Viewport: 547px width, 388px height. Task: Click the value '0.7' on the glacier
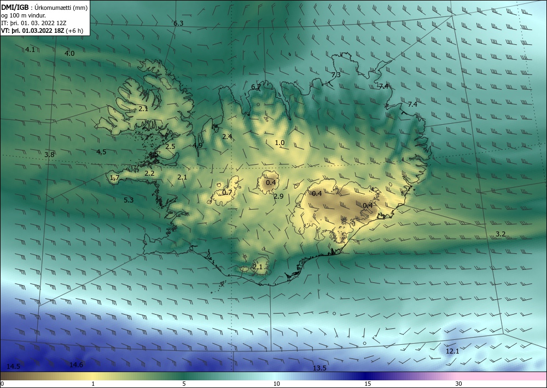227,192
